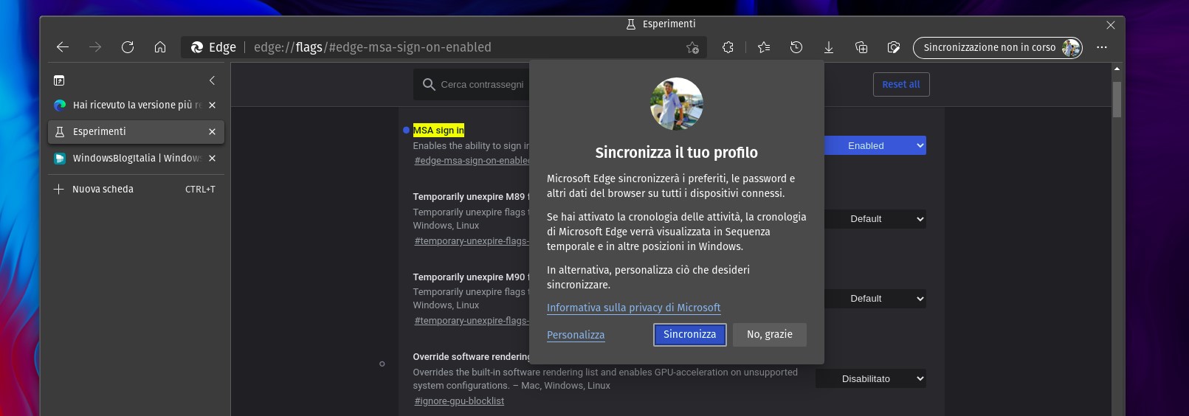The height and width of the screenshot is (416, 1189).
Task: Click the M89 #temporary-unexpire-flags link
Action: 472,241
